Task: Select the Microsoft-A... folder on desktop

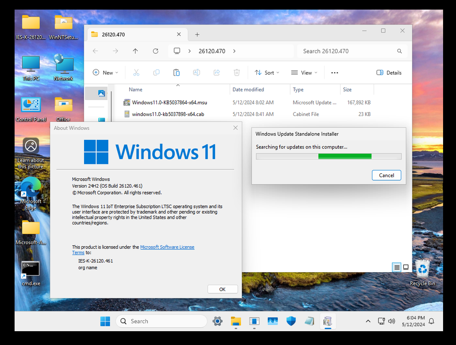Action: click(x=31, y=232)
